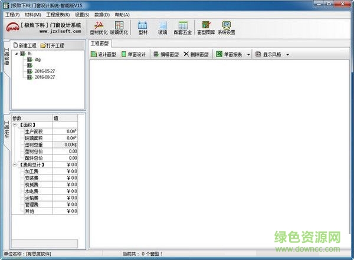Click the app icon in the title bar
The height and width of the screenshot is (260, 354).
coord(6,5)
